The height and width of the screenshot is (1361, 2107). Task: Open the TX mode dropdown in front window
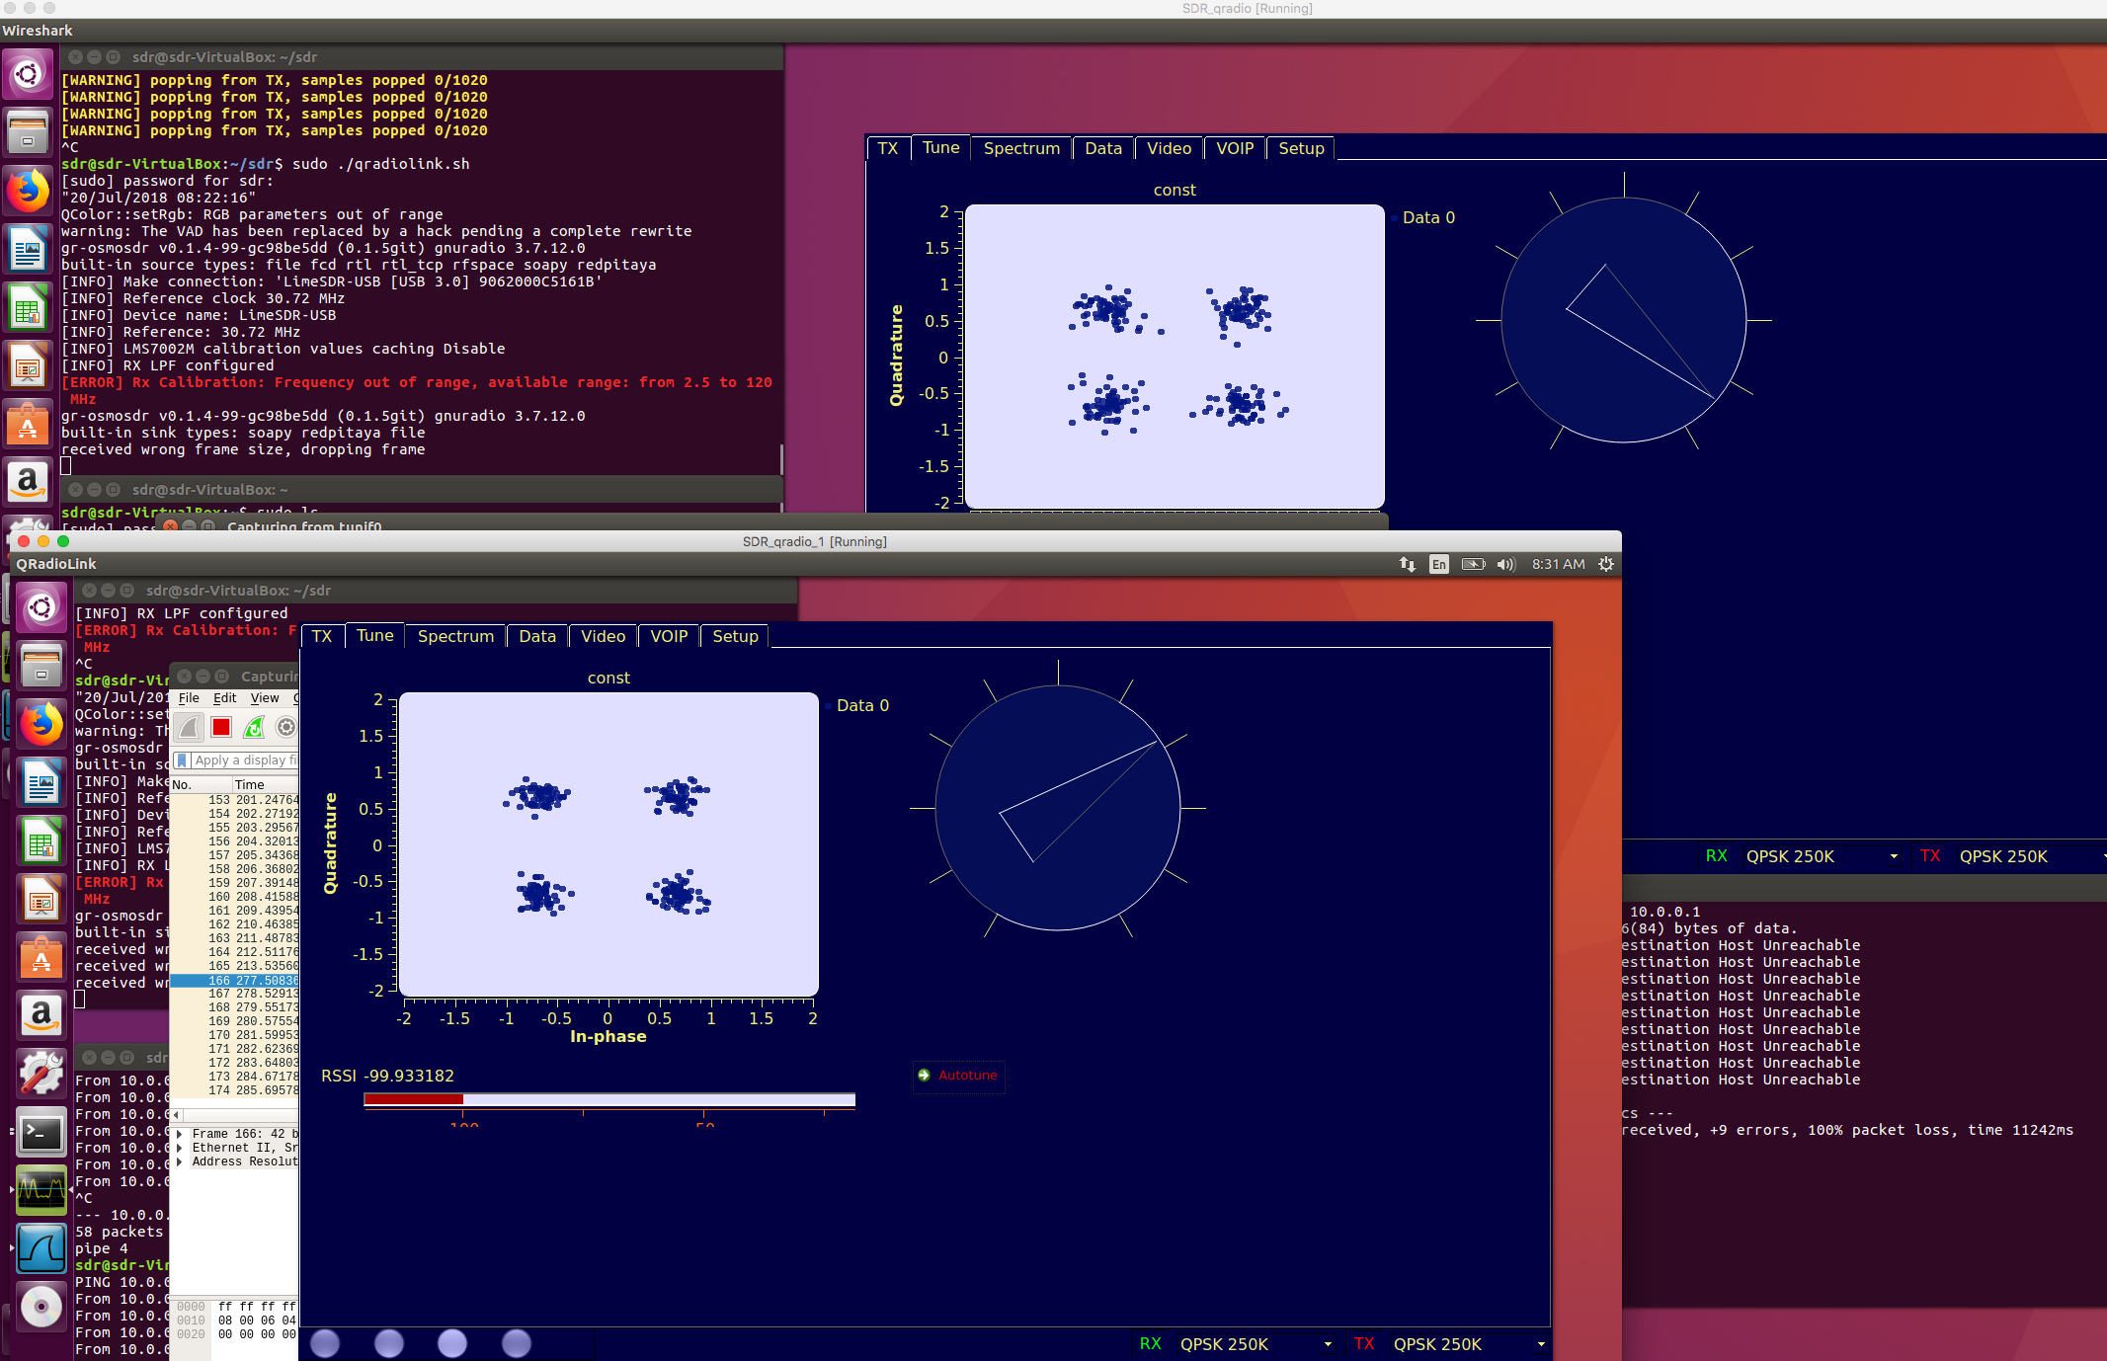pyautogui.click(x=1466, y=1344)
